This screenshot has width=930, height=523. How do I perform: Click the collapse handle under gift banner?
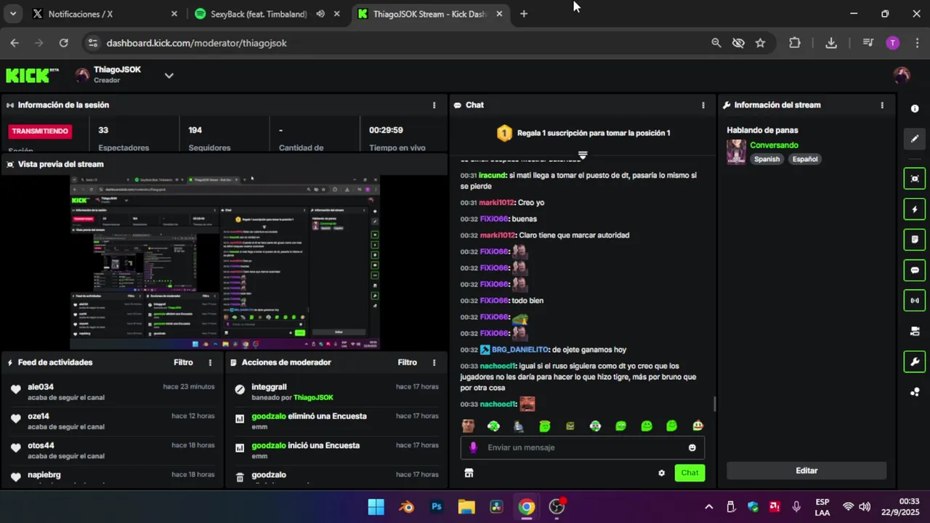click(582, 155)
